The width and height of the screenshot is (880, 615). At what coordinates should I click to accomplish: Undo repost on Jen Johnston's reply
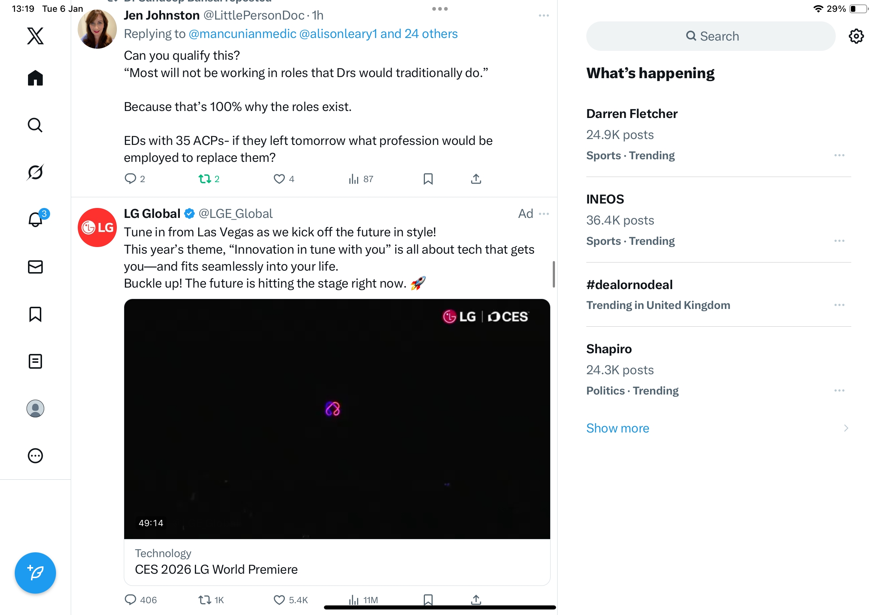(x=205, y=179)
